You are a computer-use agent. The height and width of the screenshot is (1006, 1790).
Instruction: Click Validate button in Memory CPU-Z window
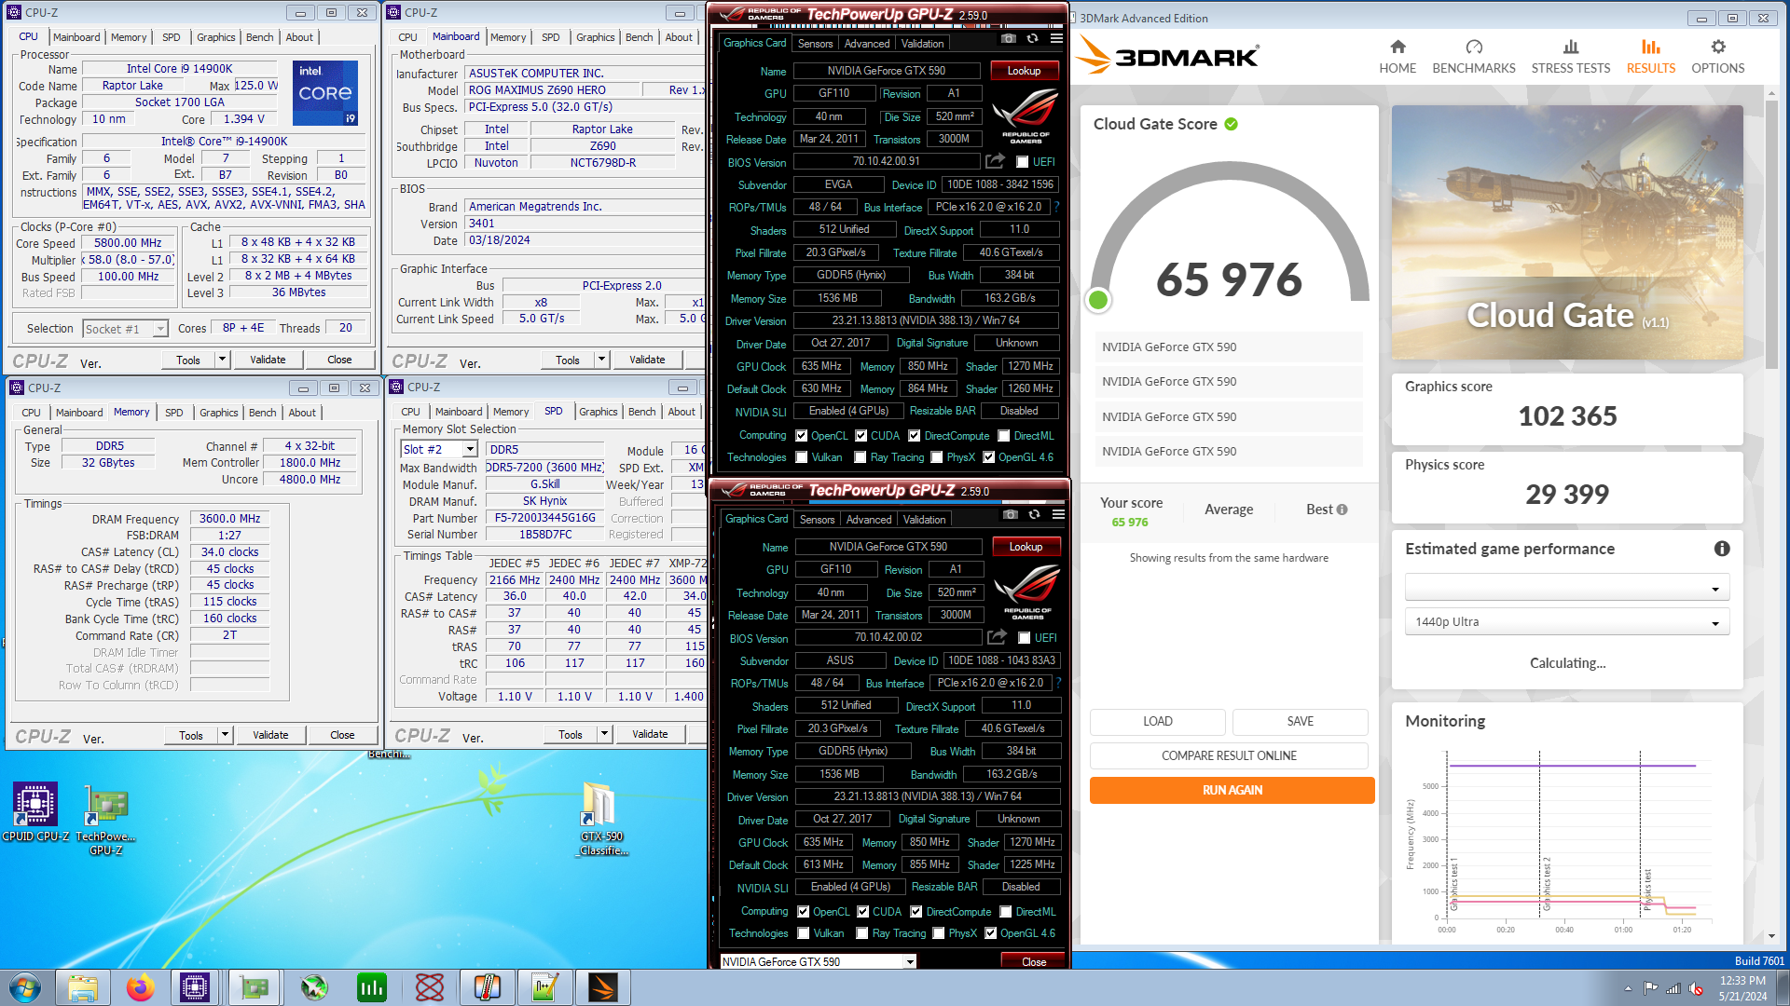point(270,735)
